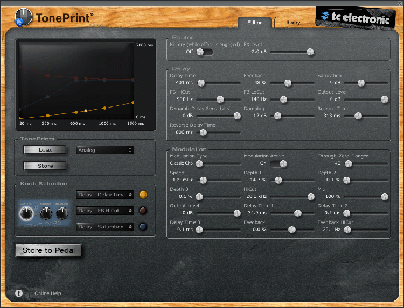The image size is (404, 308).
Task: Click the pedal's Feedback knob
Action: [46, 213]
